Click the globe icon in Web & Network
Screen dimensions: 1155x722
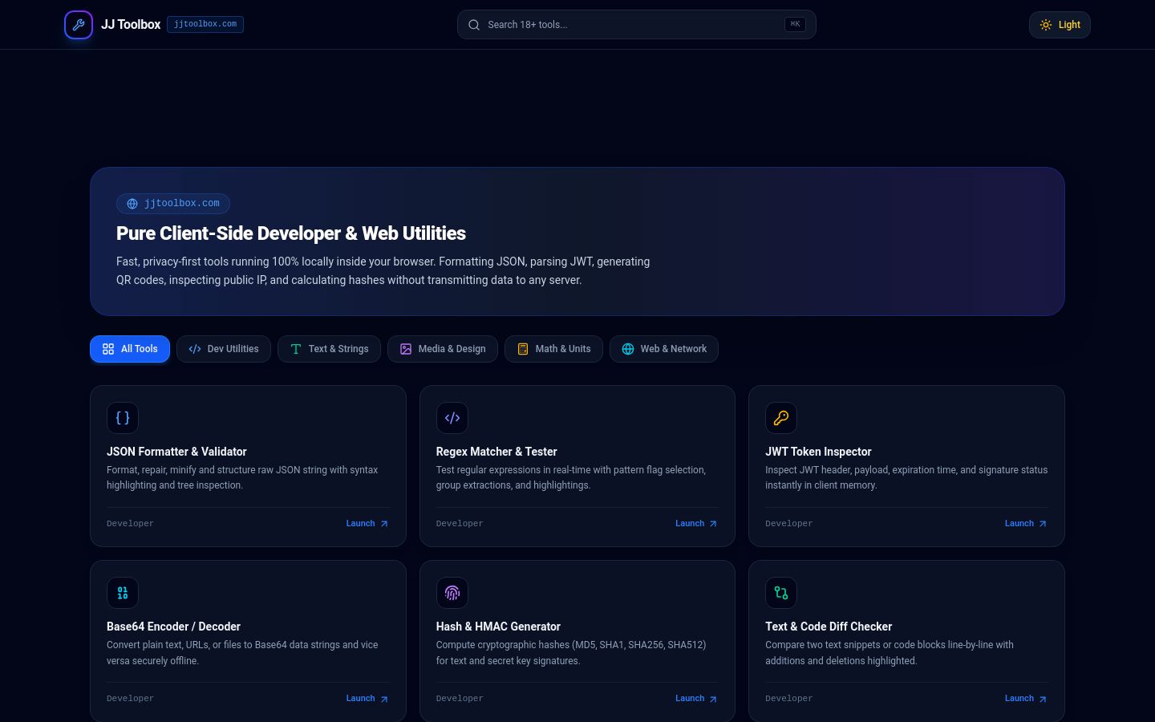(628, 349)
